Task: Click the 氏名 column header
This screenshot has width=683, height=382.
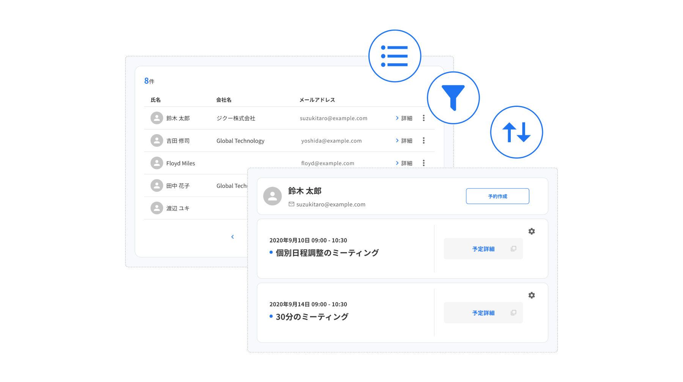Action: pyautogui.click(x=156, y=100)
